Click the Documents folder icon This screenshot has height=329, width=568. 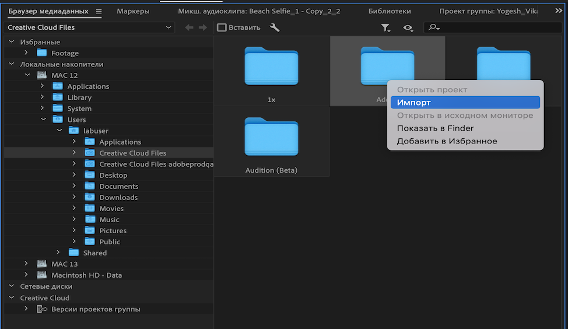pos(89,186)
